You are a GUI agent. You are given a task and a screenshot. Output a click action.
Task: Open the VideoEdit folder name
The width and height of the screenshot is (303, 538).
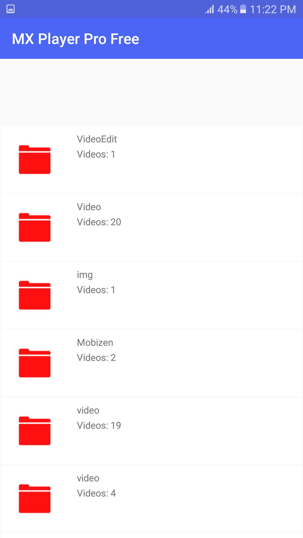pyautogui.click(x=97, y=139)
